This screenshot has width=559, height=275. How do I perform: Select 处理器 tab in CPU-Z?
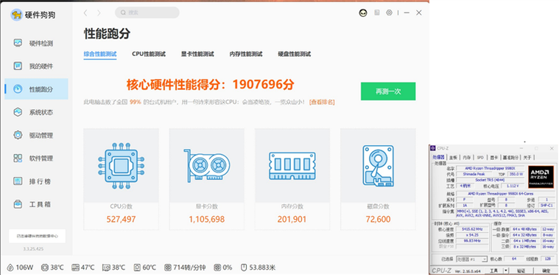pyautogui.click(x=438, y=157)
